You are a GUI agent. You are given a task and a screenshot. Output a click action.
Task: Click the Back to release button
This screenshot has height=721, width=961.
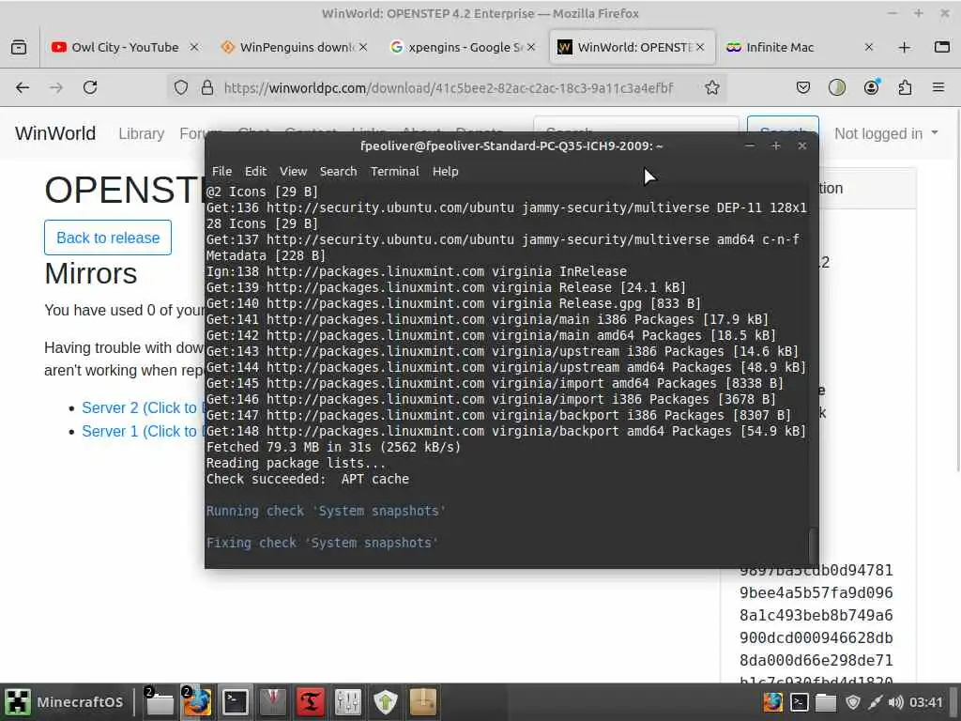click(x=108, y=238)
